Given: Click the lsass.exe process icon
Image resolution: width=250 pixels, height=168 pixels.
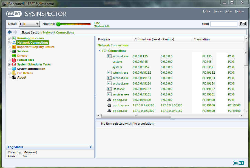Looking at the screenshot, I should tap(109, 89).
